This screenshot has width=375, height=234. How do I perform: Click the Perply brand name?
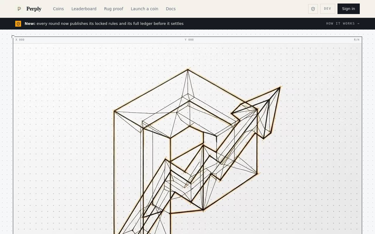tap(34, 9)
